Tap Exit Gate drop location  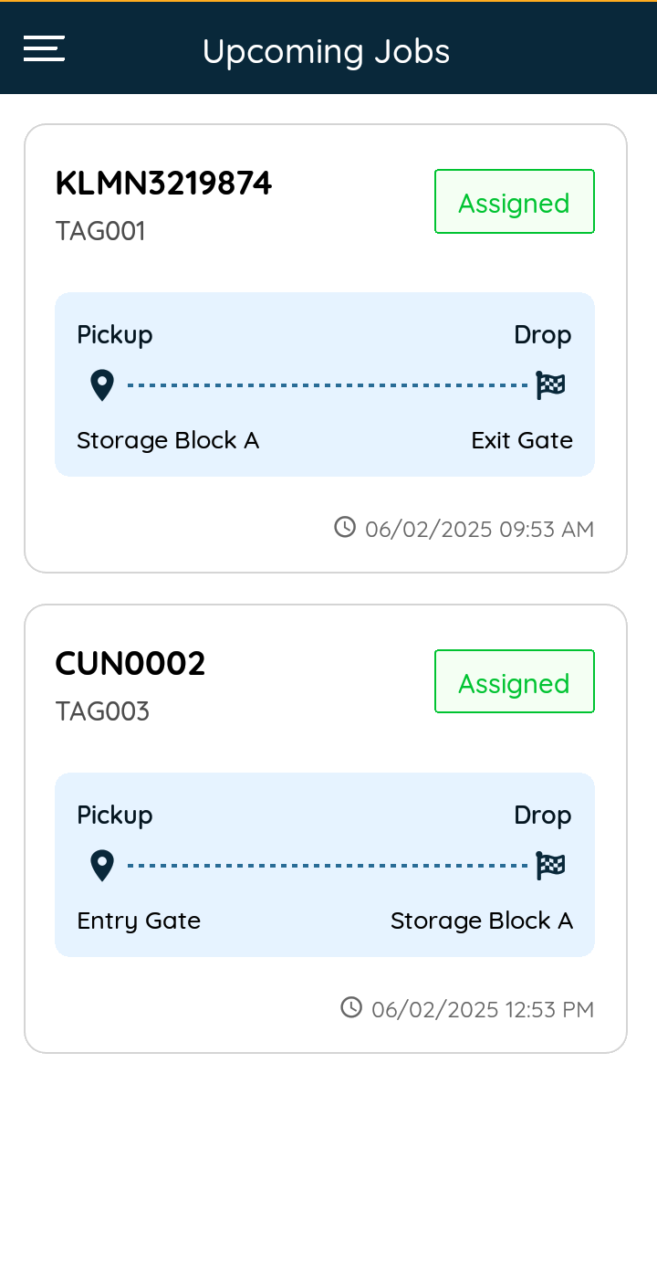coord(522,441)
